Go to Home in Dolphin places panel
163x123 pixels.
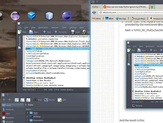[x=12, y=105]
